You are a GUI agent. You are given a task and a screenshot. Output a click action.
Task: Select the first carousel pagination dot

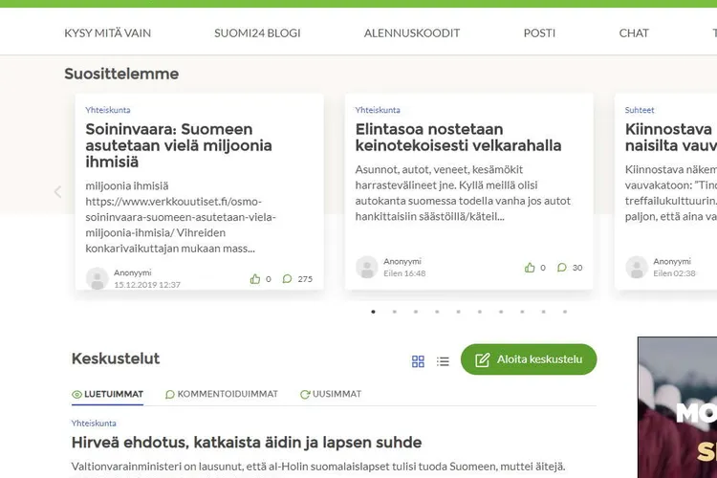[373, 312]
